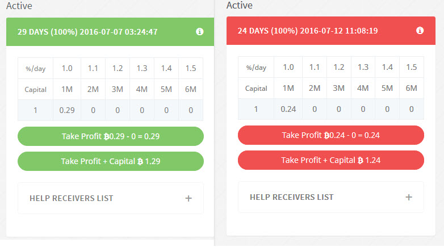Select the 6M capital cell in the red card

pyautogui.click(x=412, y=88)
